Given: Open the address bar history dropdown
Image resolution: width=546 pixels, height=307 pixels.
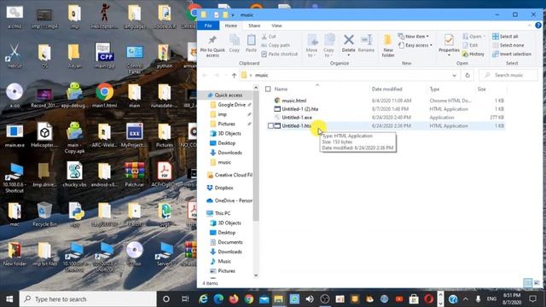Looking at the screenshot, I should pos(454,75).
